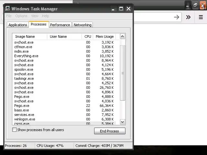207x155 pixels.
Task: Check Show processes from all users
Action: click(14, 130)
